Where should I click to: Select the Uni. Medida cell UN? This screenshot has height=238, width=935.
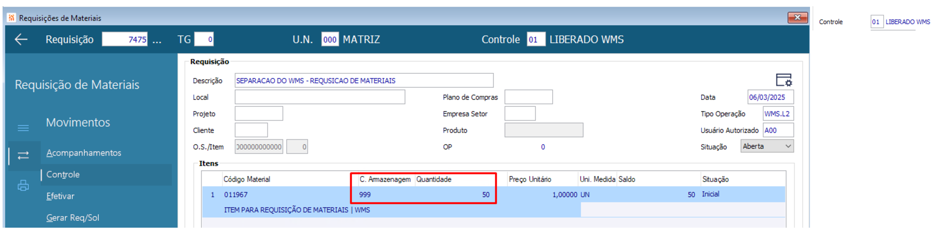[x=585, y=195]
